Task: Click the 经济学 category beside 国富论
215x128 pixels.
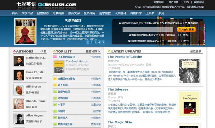Action: tap(97, 111)
